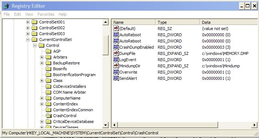Select the ComputerName key label
The width and height of the screenshot is (259, 138).
67,98
